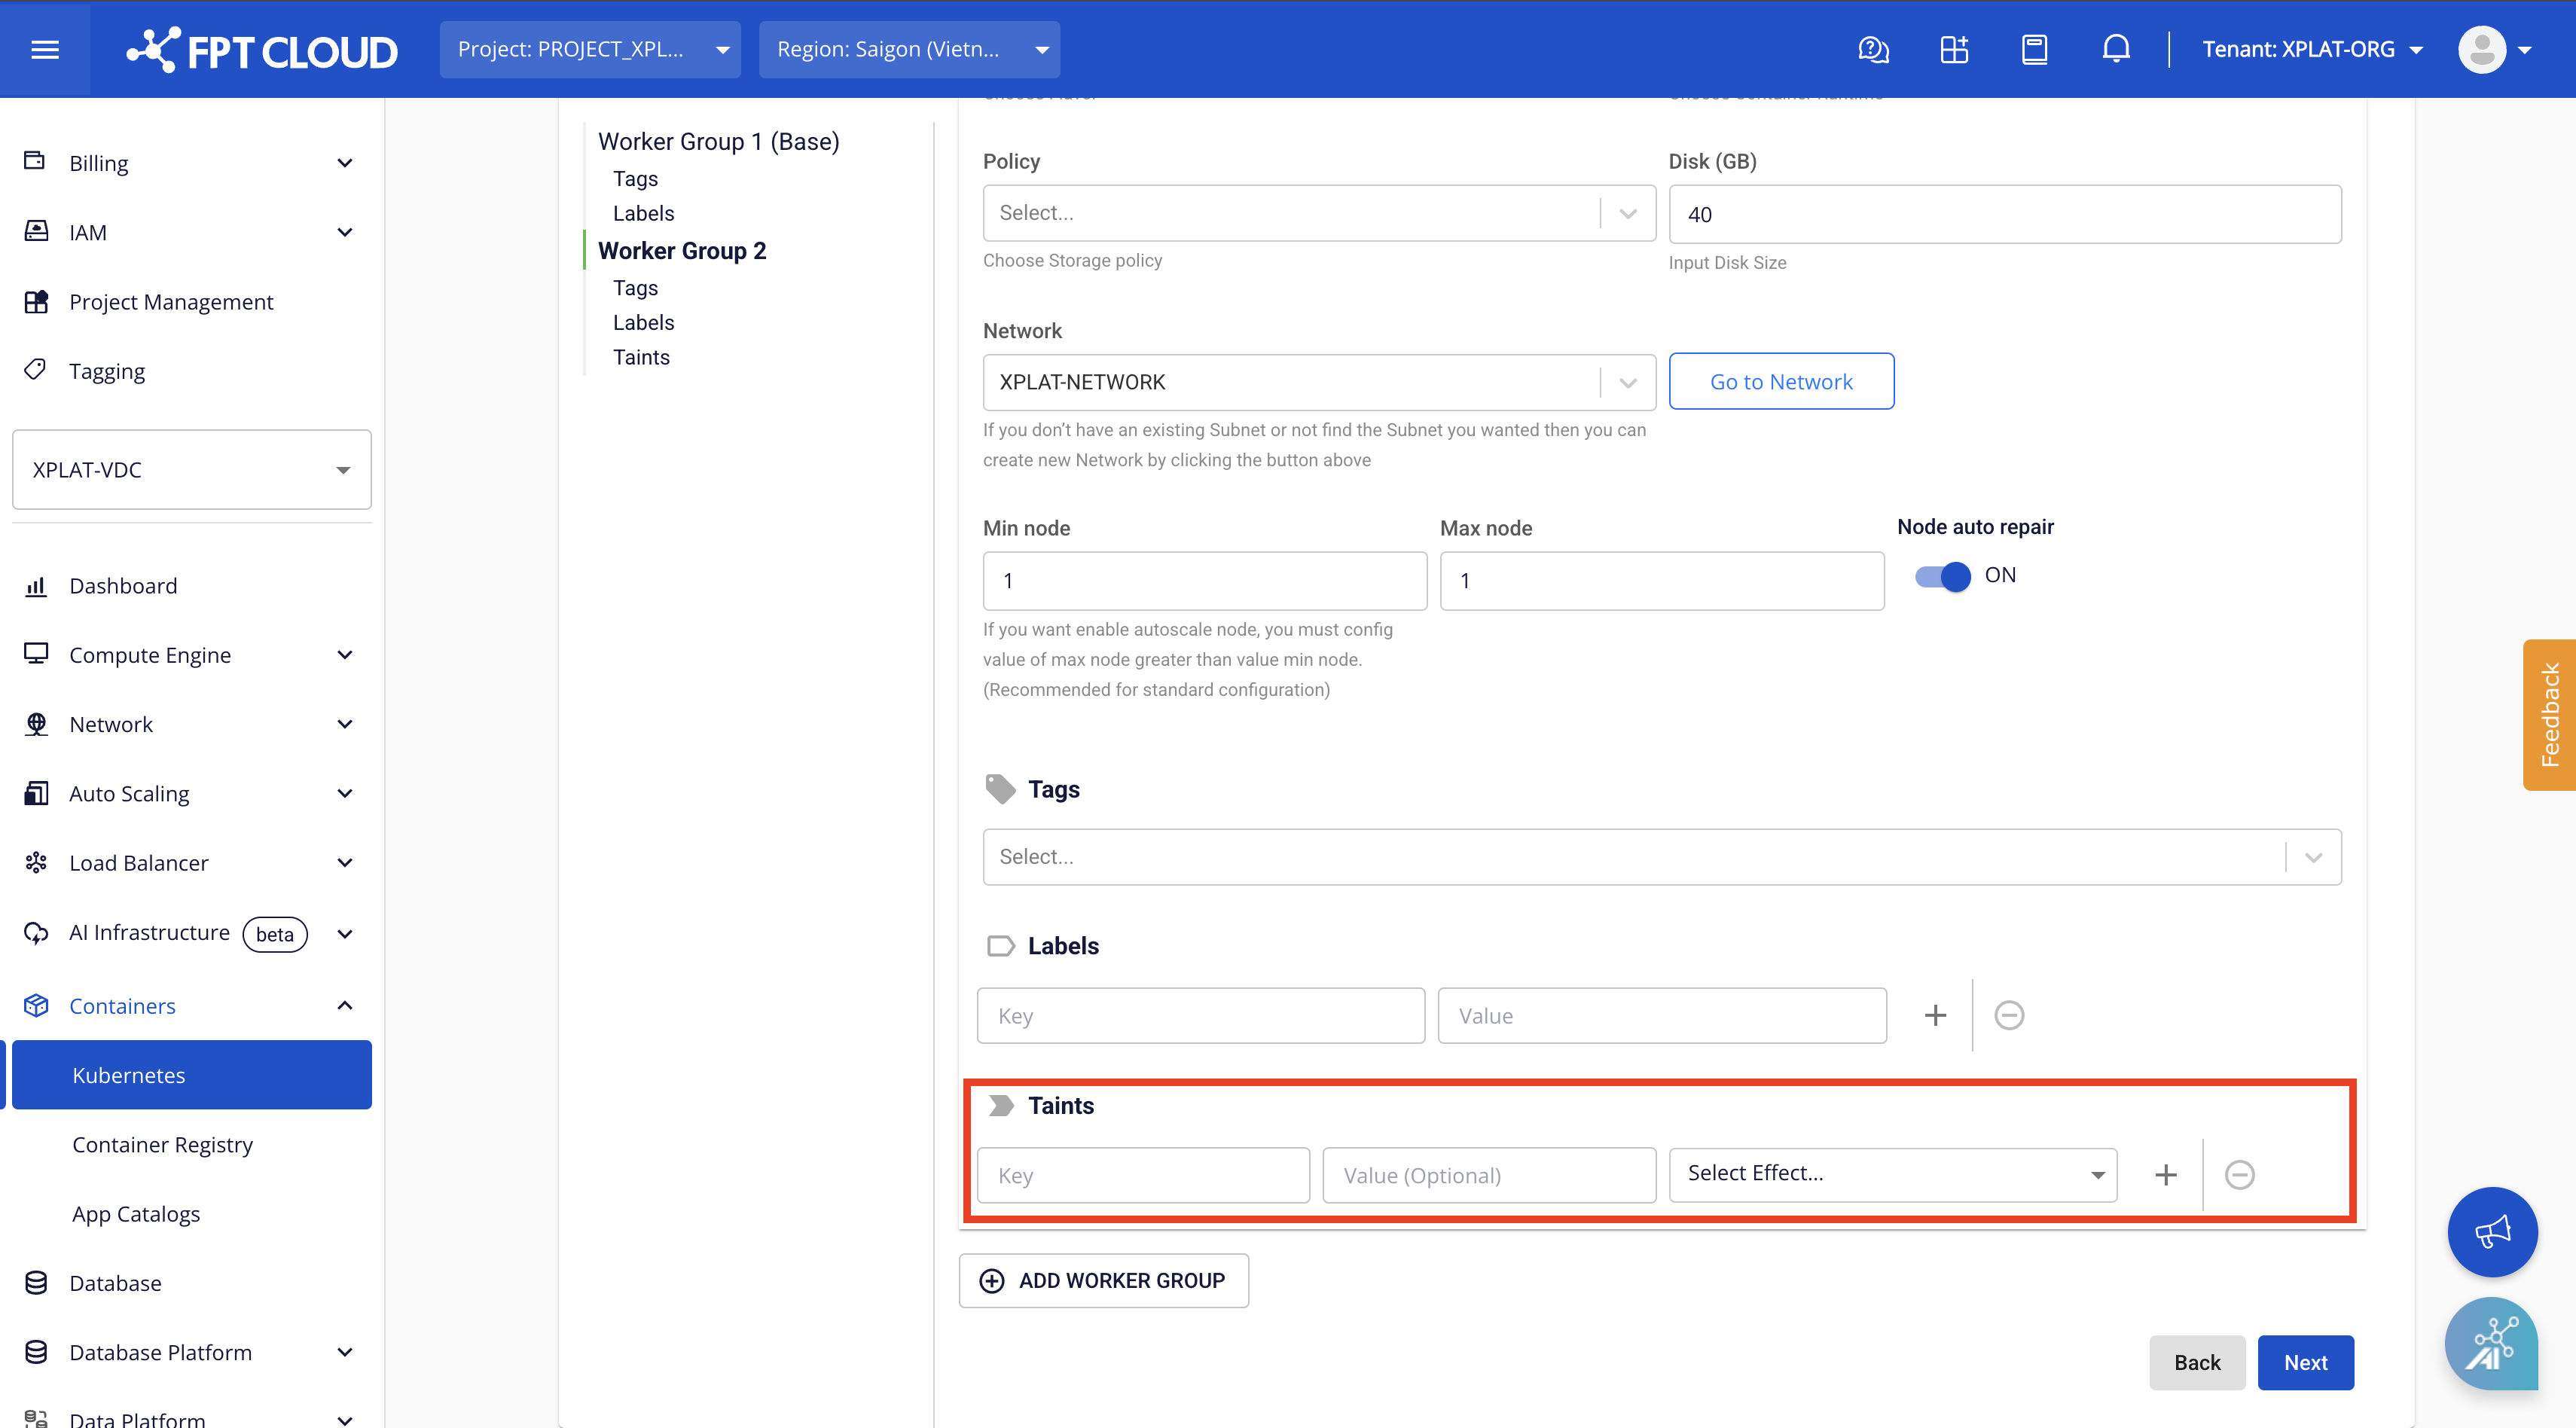
Task: Open the notifications bell
Action: (2115, 49)
